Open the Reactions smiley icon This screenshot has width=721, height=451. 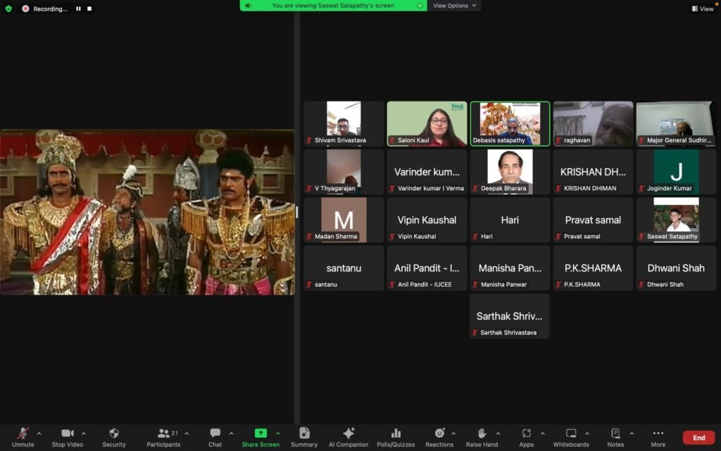[439, 433]
